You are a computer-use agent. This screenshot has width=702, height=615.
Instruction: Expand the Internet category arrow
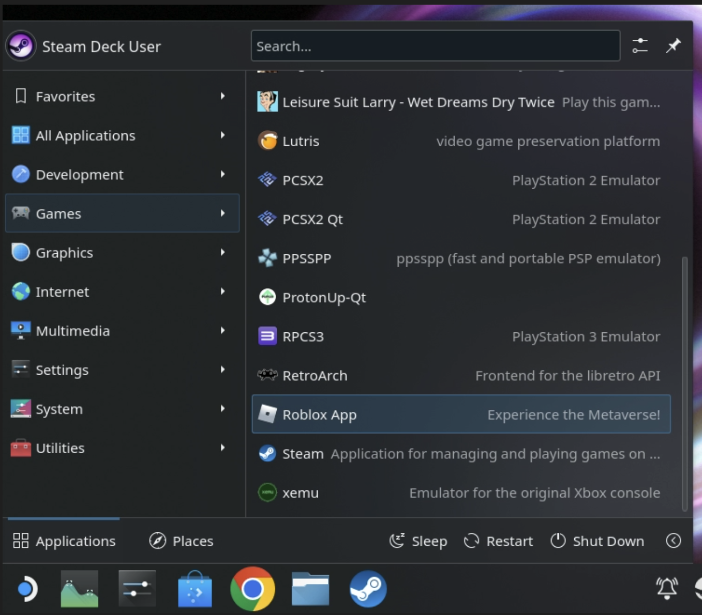[222, 291]
